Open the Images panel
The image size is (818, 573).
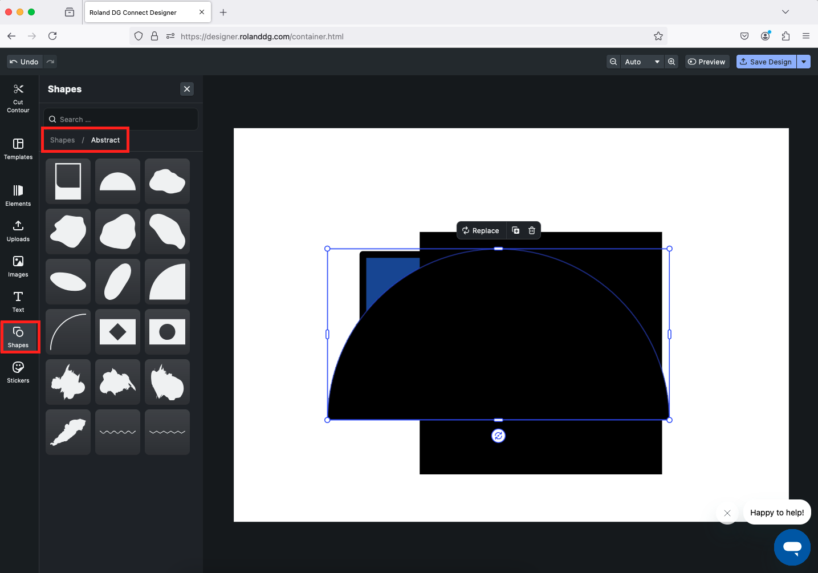[x=18, y=266]
